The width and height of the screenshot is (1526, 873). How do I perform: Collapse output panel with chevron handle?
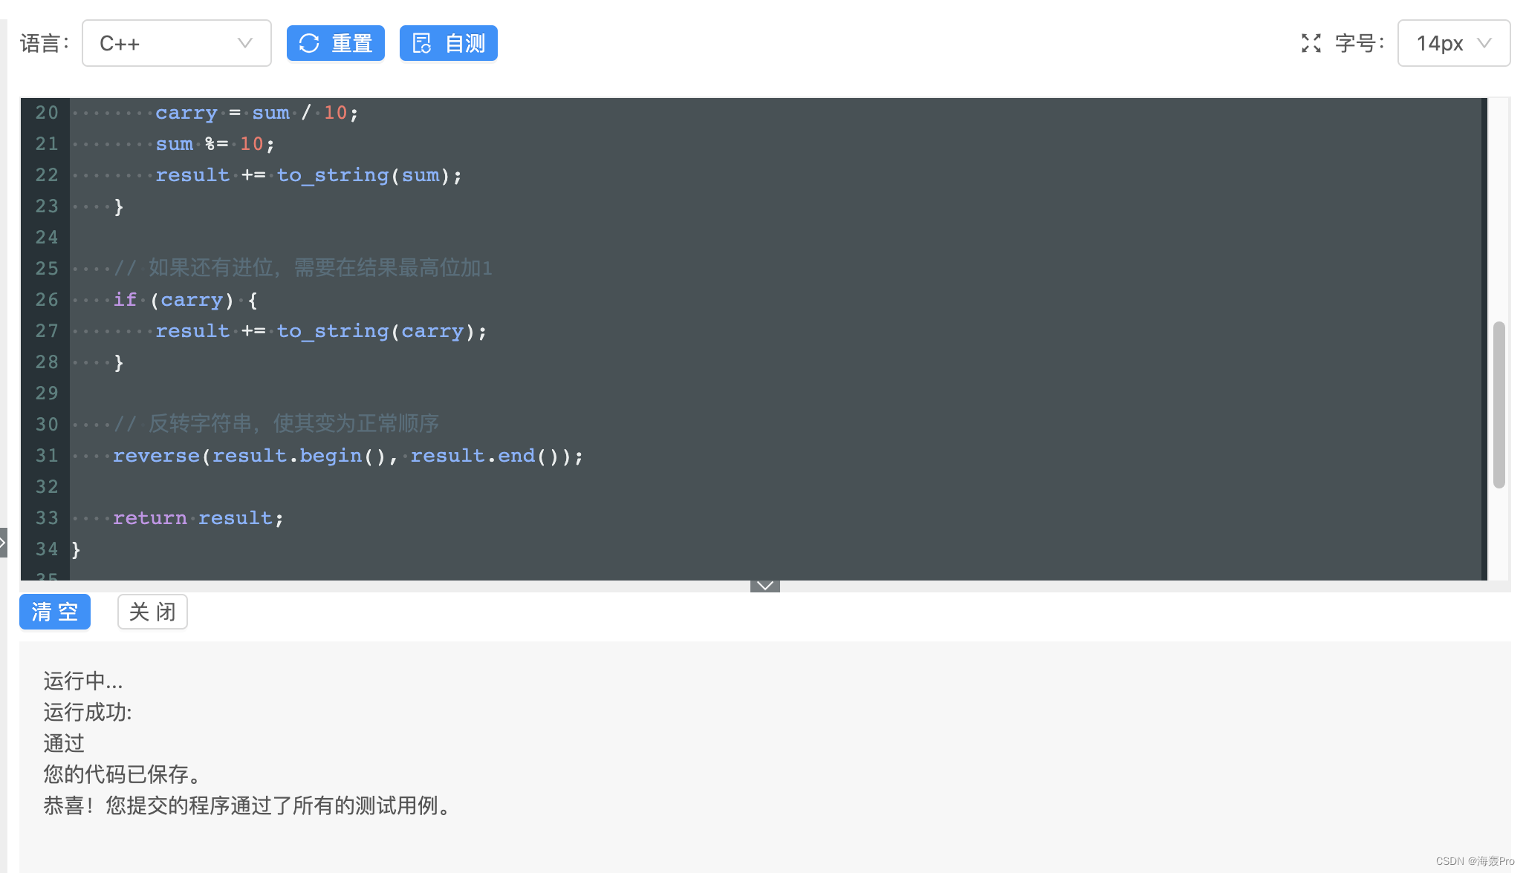[764, 586]
